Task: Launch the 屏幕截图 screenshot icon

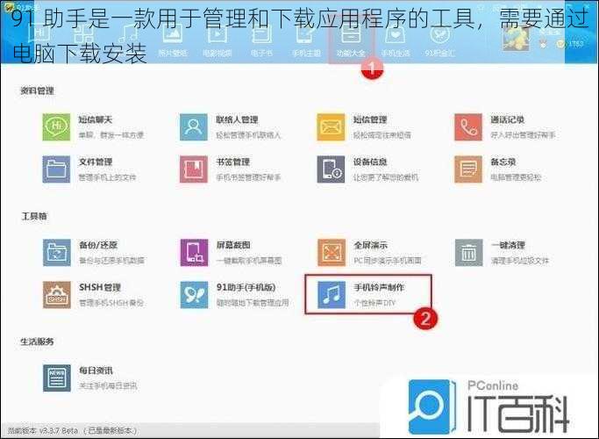Action: tap(194, 252)
